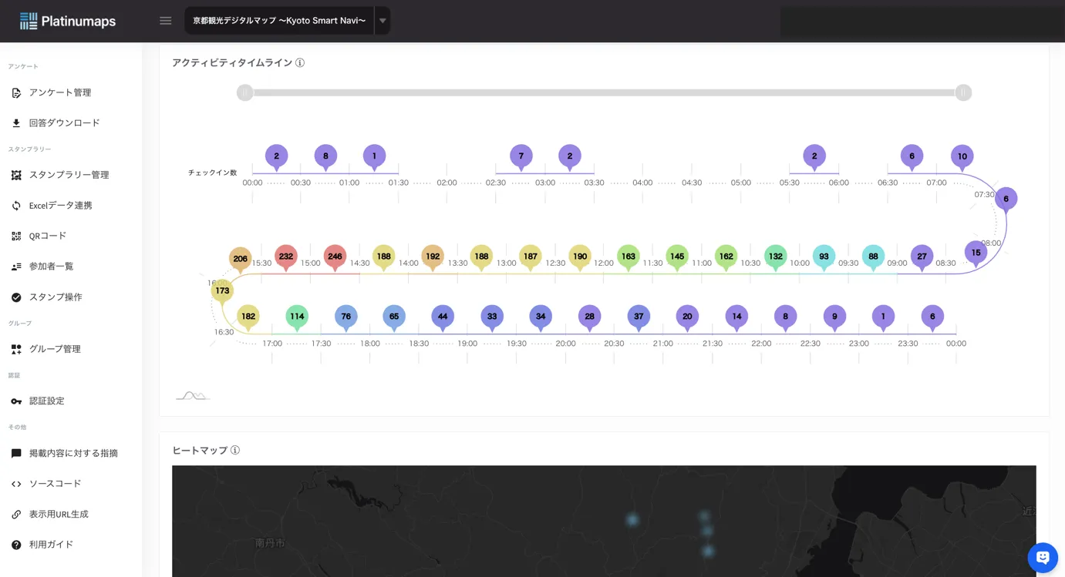Select the 93 check-in marker

(x=824, y=257)
